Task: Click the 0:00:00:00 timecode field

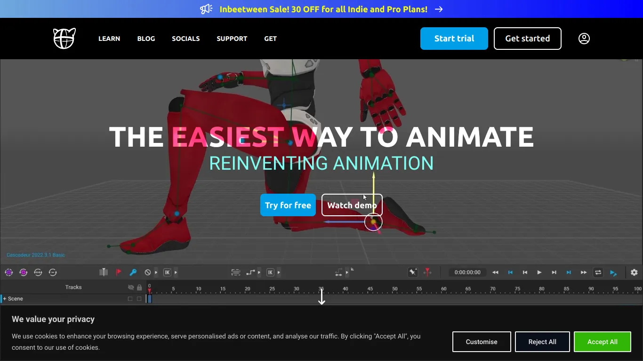Action: 467,272
